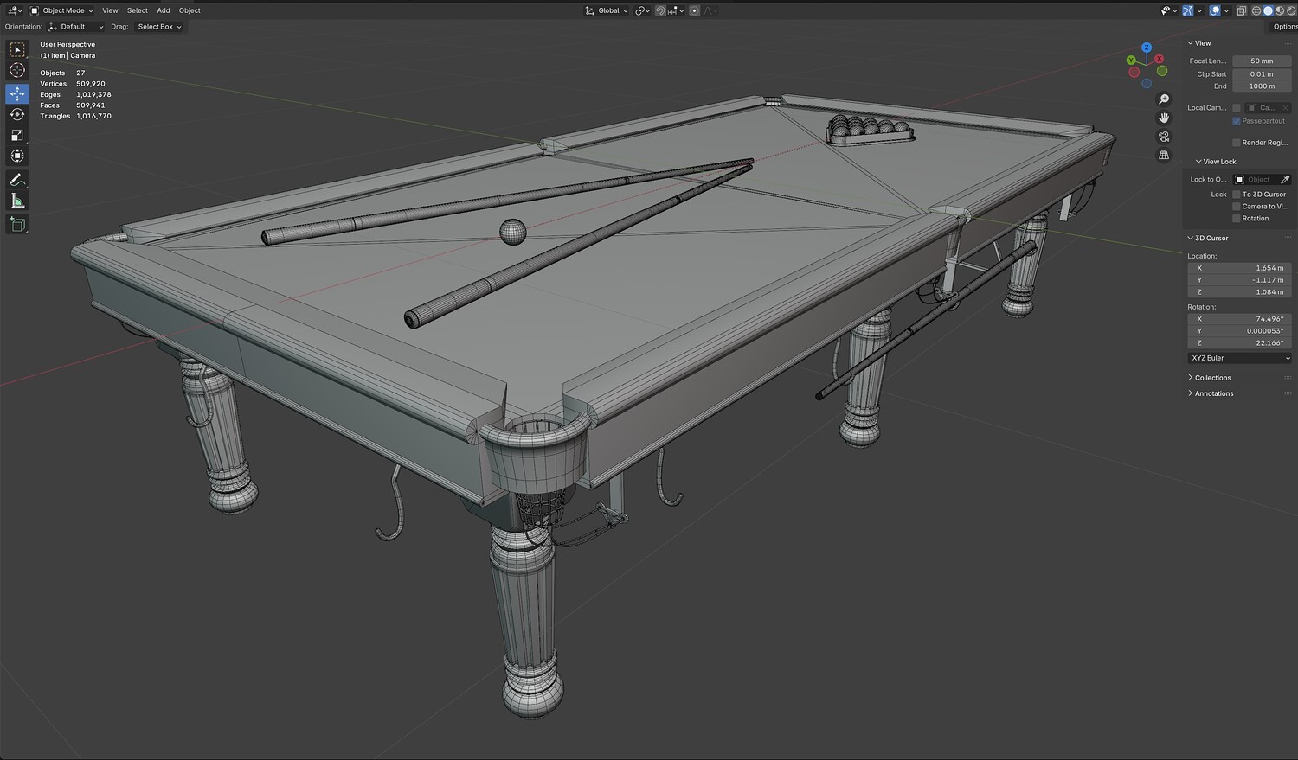The image size is (1298, 760).
Task: Enable Render Region checkbox
Action: [1237, 143]
